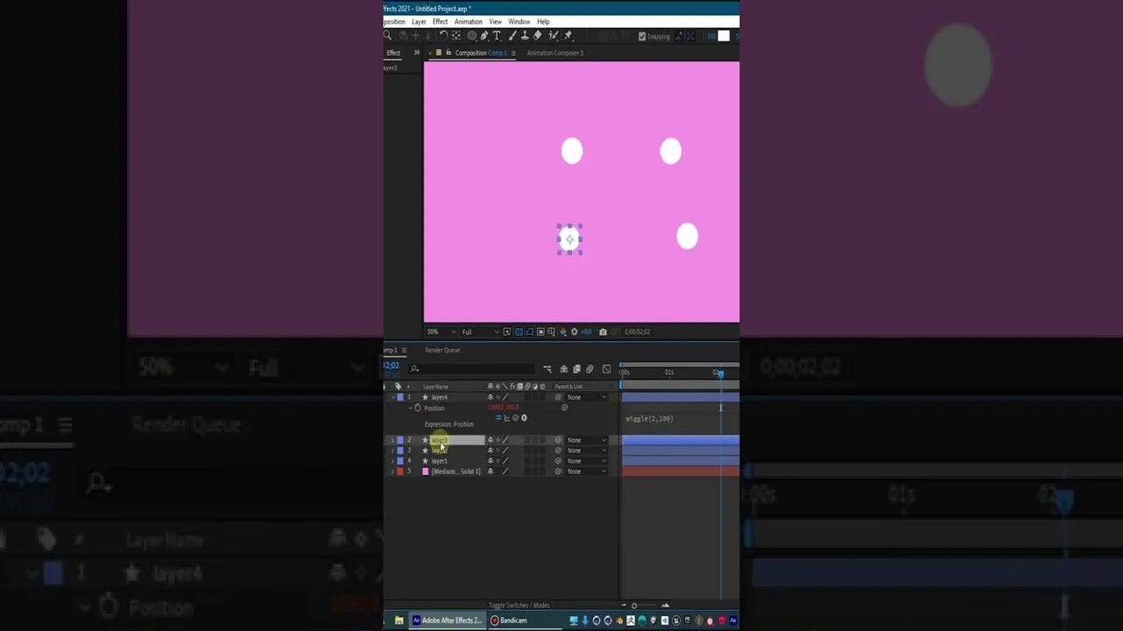Viewport: 1123px width, 631px height.
Task: Open the expression language menu arrow
Action: (524, 418)
